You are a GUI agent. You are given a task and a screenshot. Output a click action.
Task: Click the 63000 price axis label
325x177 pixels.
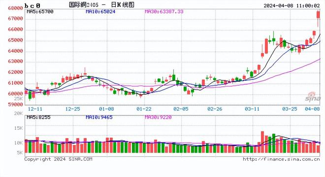(15, 61)
